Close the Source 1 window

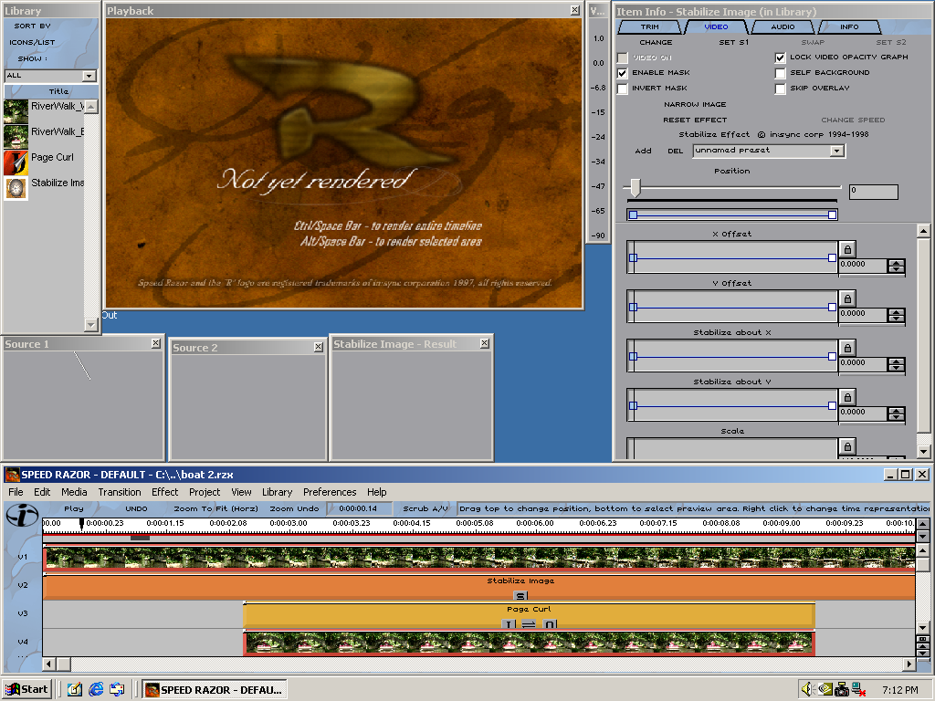pyautogui.click(x=155, y=343)
